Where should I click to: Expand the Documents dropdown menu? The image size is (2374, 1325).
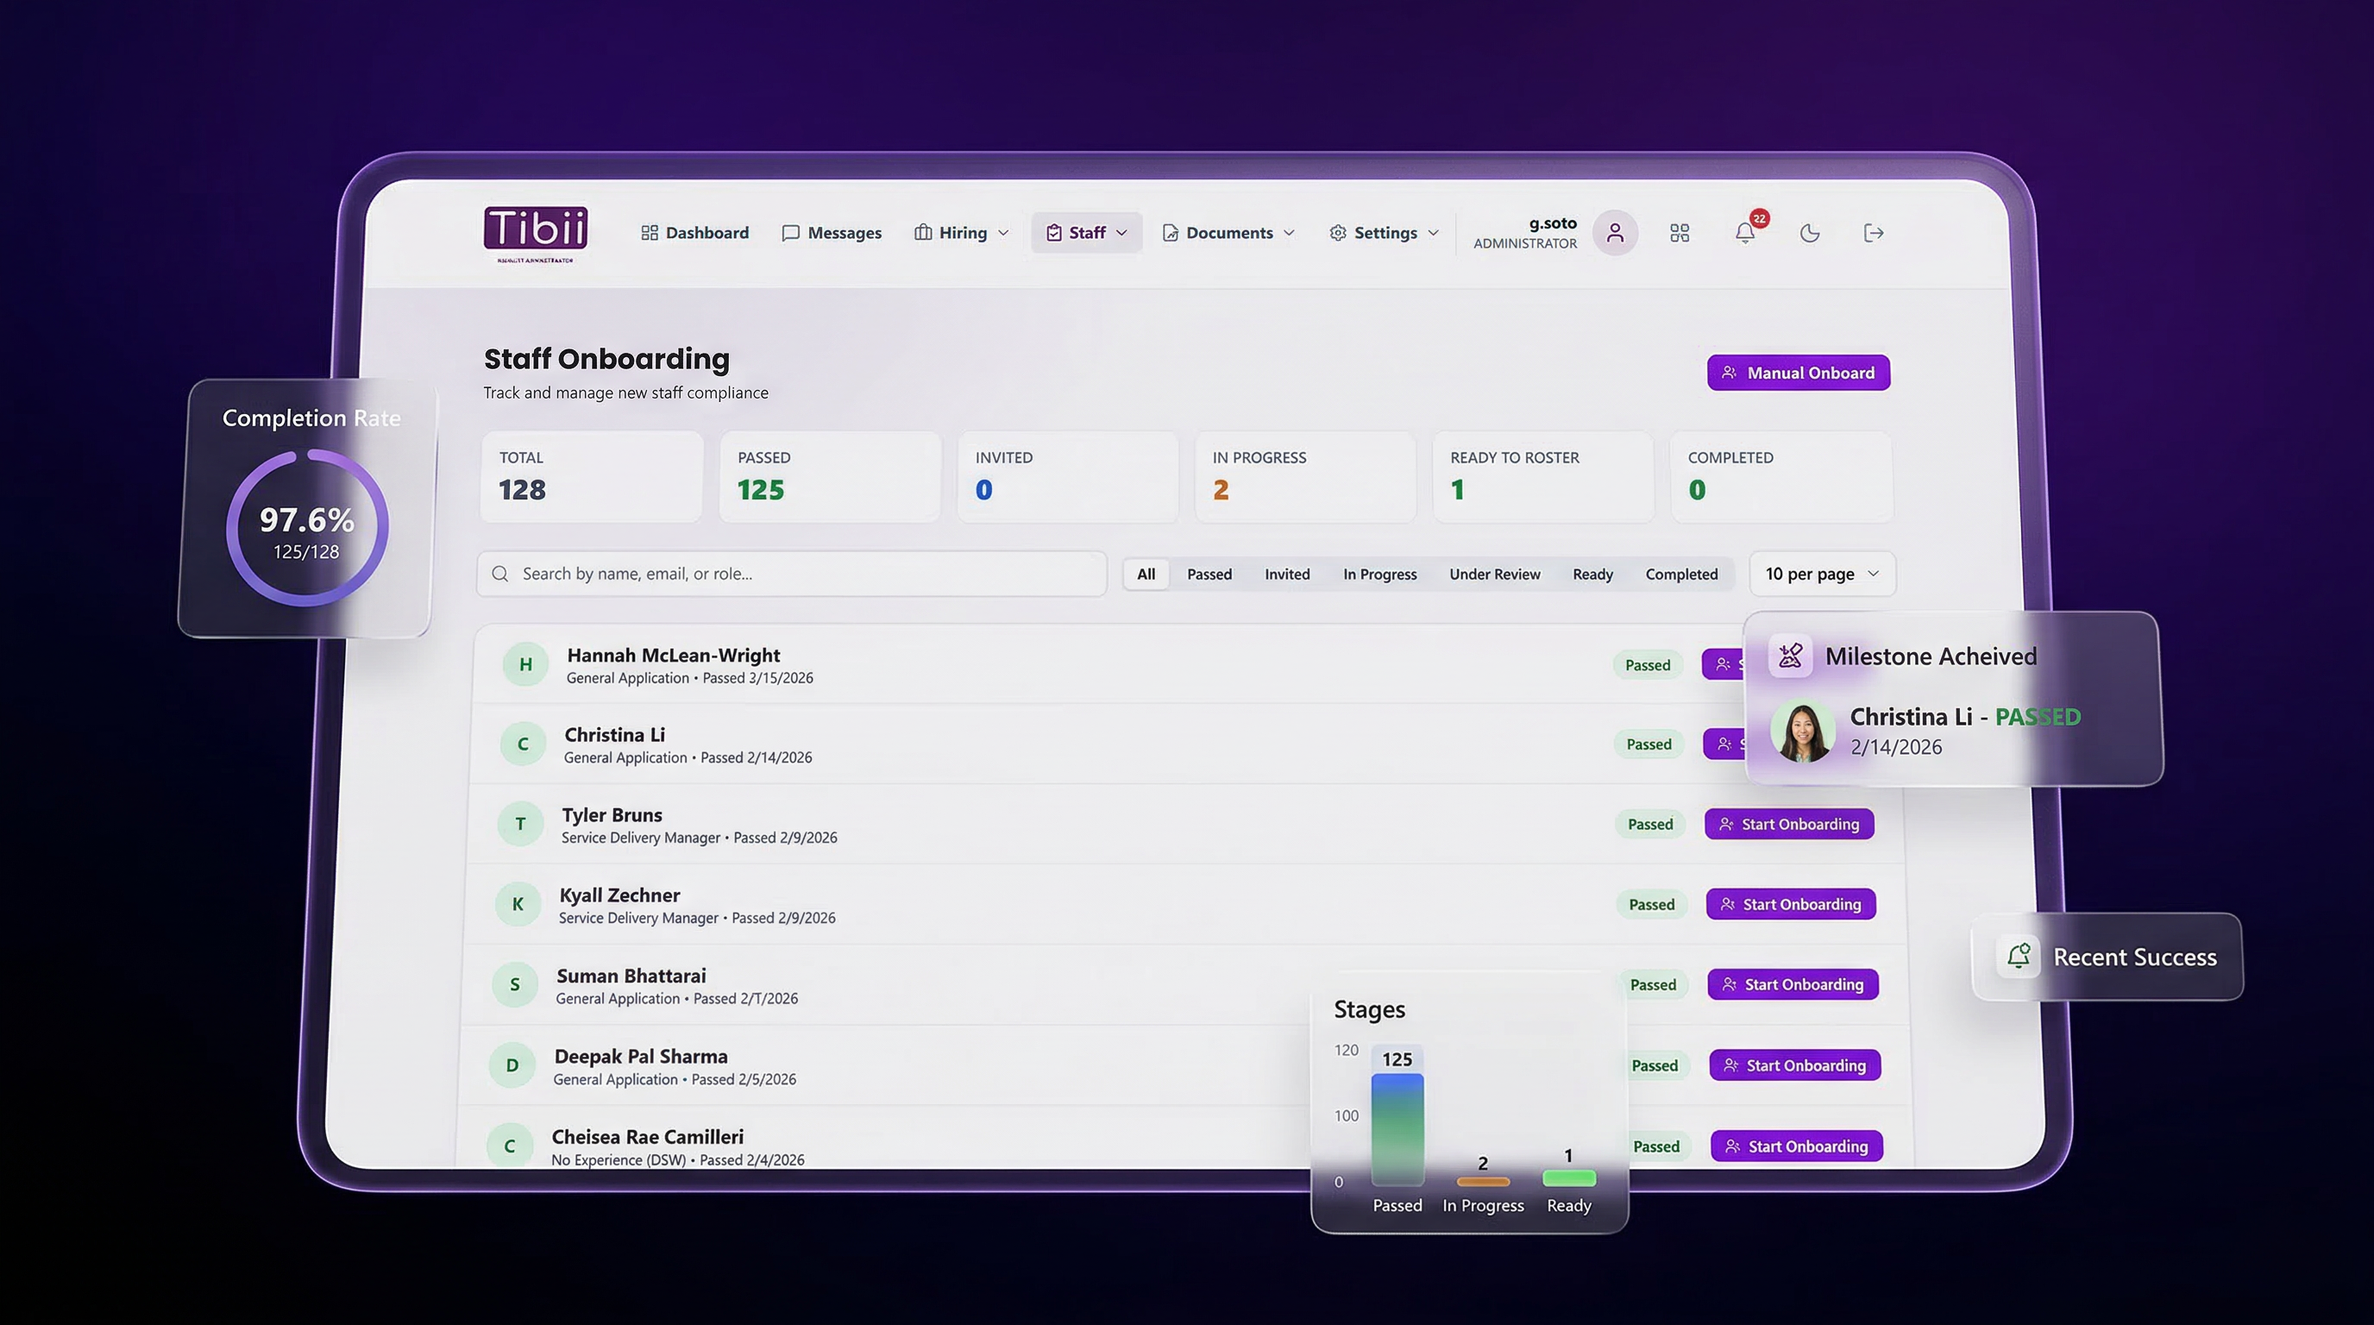pyautogui.click(x=1228, y=232)
